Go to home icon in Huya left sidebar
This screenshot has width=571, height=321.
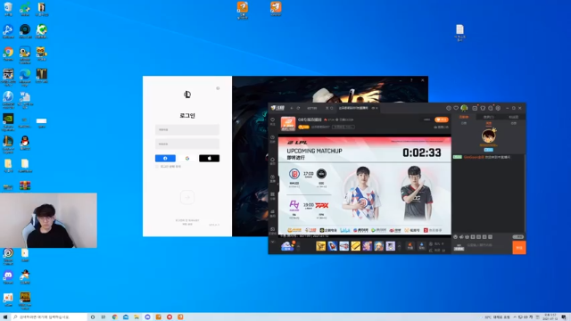coord(272,160)
